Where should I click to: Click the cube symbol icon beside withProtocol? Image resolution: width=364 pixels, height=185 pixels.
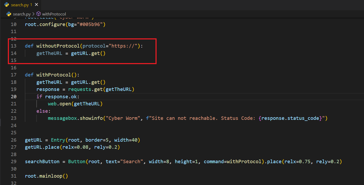39,14
